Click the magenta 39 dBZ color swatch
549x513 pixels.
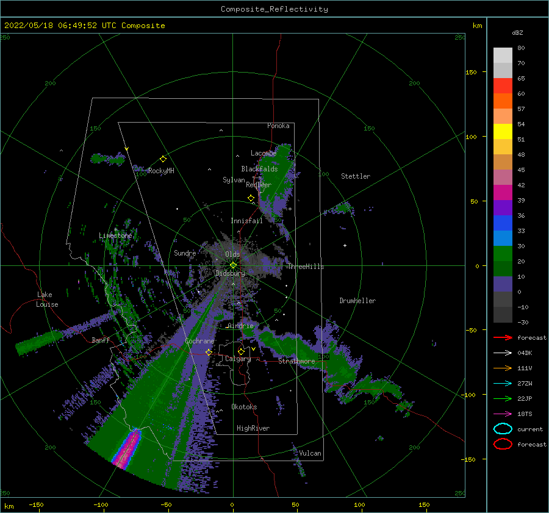coord(503,193)
